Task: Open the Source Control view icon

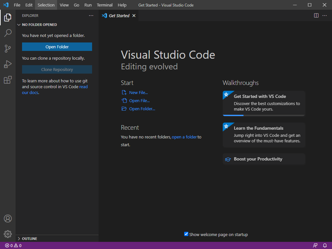Action: (8, 49)
